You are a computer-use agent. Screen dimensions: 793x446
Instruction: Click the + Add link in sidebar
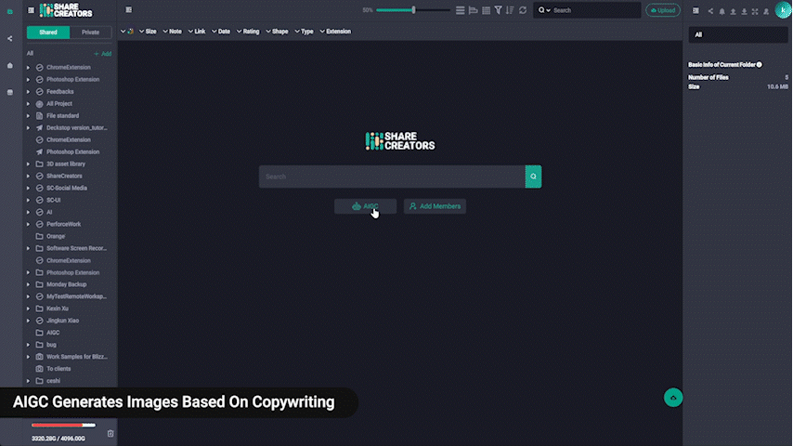pyautogui.click(x=103, y=54)
